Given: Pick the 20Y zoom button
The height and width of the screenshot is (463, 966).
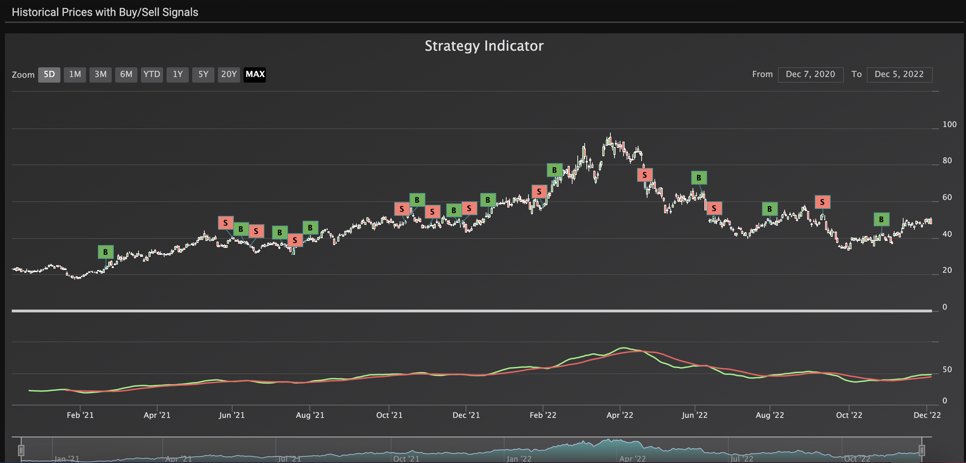Looking at the screenshot, I should (229, 74).
